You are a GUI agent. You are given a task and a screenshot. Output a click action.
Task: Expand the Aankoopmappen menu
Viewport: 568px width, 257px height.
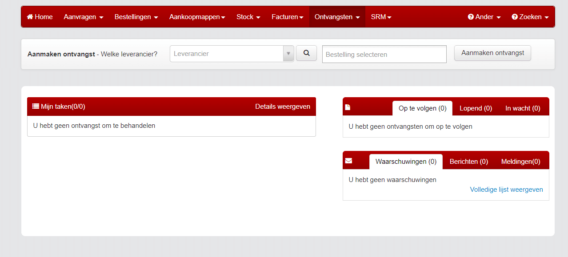pyautogui.click(x=197, y=17)
